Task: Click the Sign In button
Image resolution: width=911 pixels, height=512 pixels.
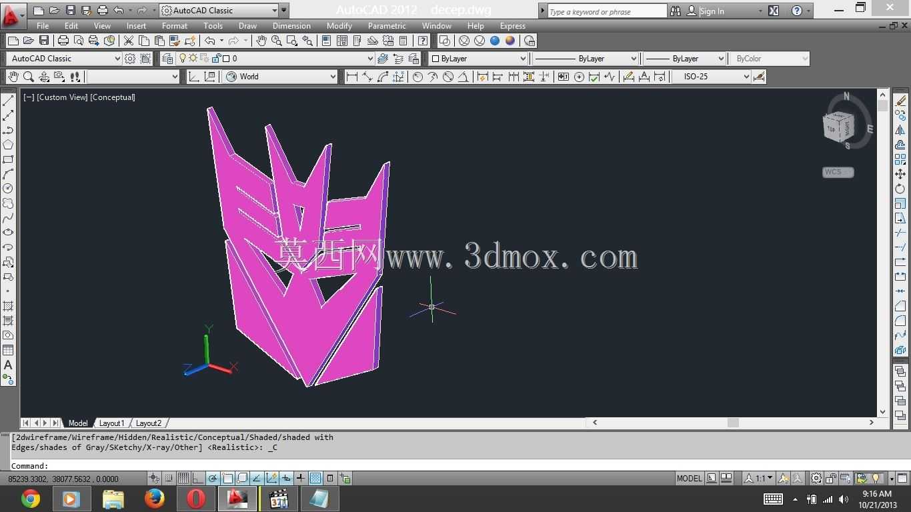Action: click(712, 11)
